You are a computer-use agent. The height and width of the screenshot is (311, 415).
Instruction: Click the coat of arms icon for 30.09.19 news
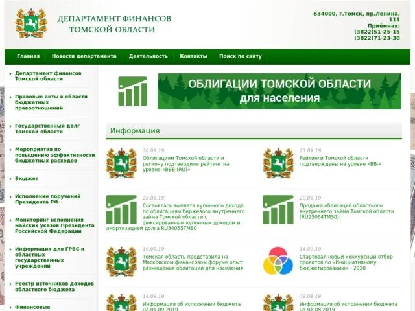[121, 163]
